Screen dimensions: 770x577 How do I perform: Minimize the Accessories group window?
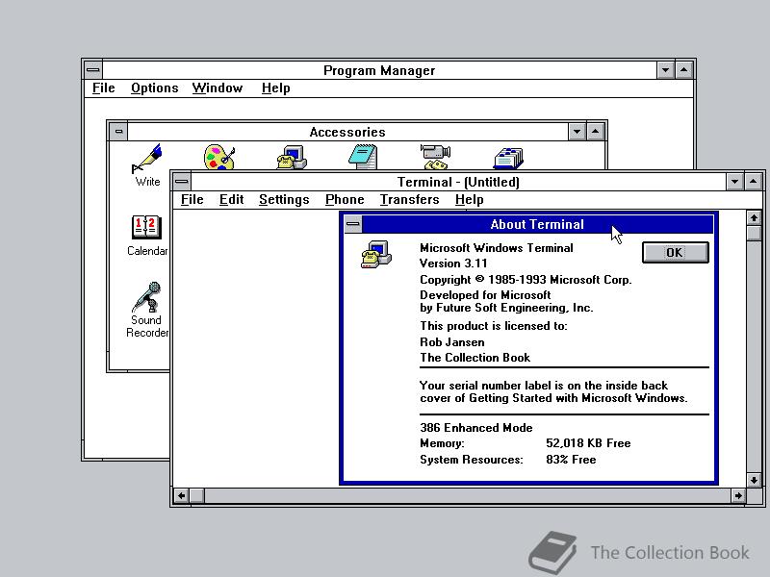(x=577, y=132)
